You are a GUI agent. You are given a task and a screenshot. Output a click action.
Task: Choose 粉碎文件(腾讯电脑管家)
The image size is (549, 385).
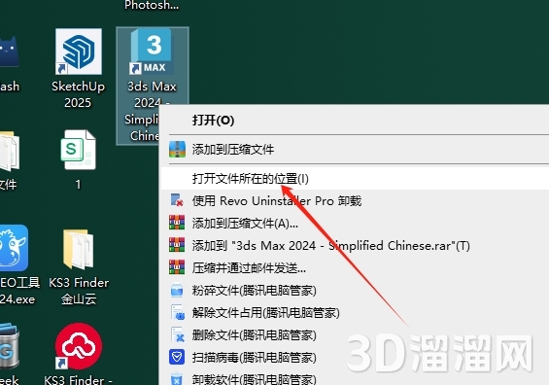(354, 291)
